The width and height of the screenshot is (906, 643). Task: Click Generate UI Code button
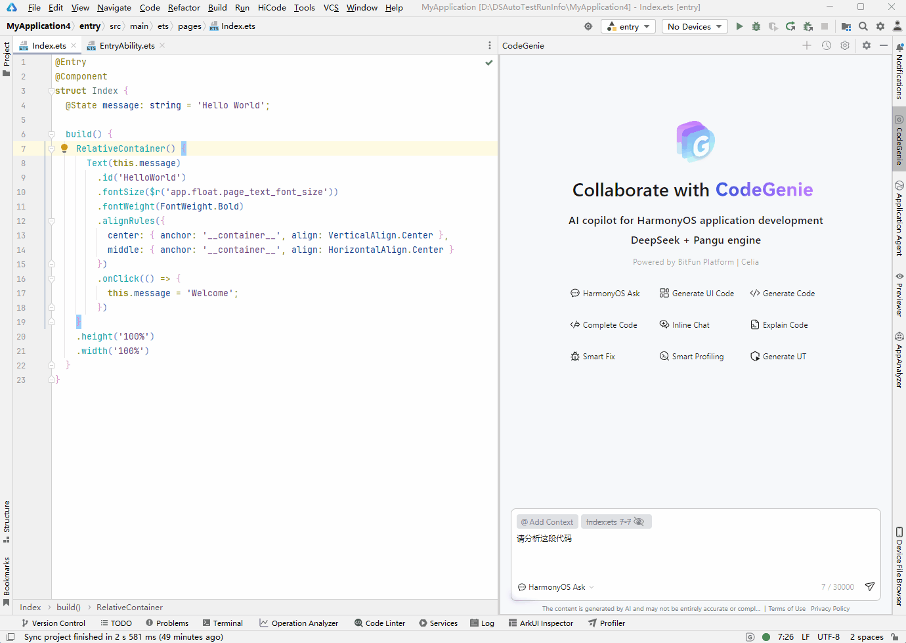pyautogui.click(x=697, y=294)
